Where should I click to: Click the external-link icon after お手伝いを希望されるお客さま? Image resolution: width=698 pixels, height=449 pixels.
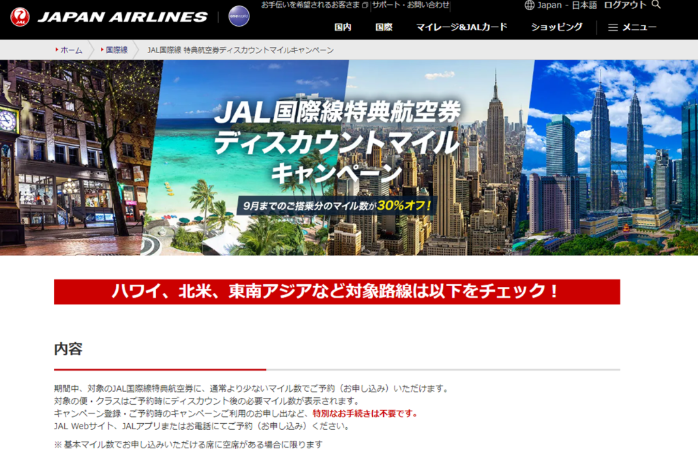point(365,5)
